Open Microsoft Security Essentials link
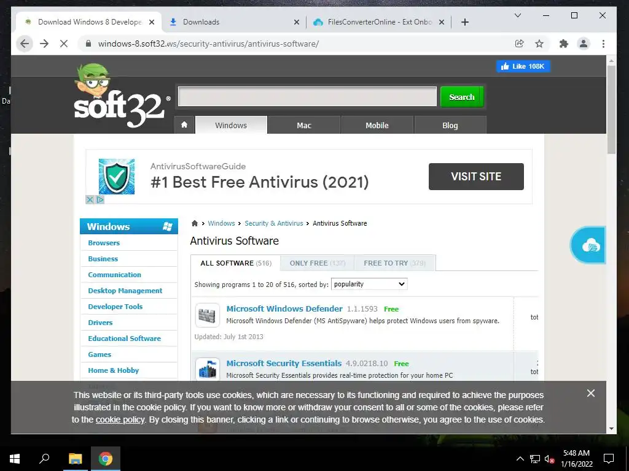629x471 pixels. click(284, 363)
